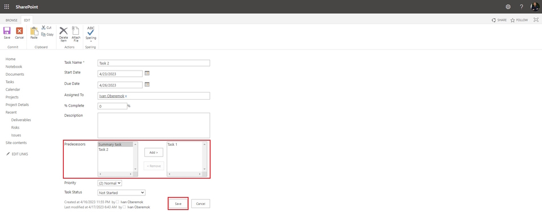Click the Add > button
542x217 pixels.
pos(153,153)
